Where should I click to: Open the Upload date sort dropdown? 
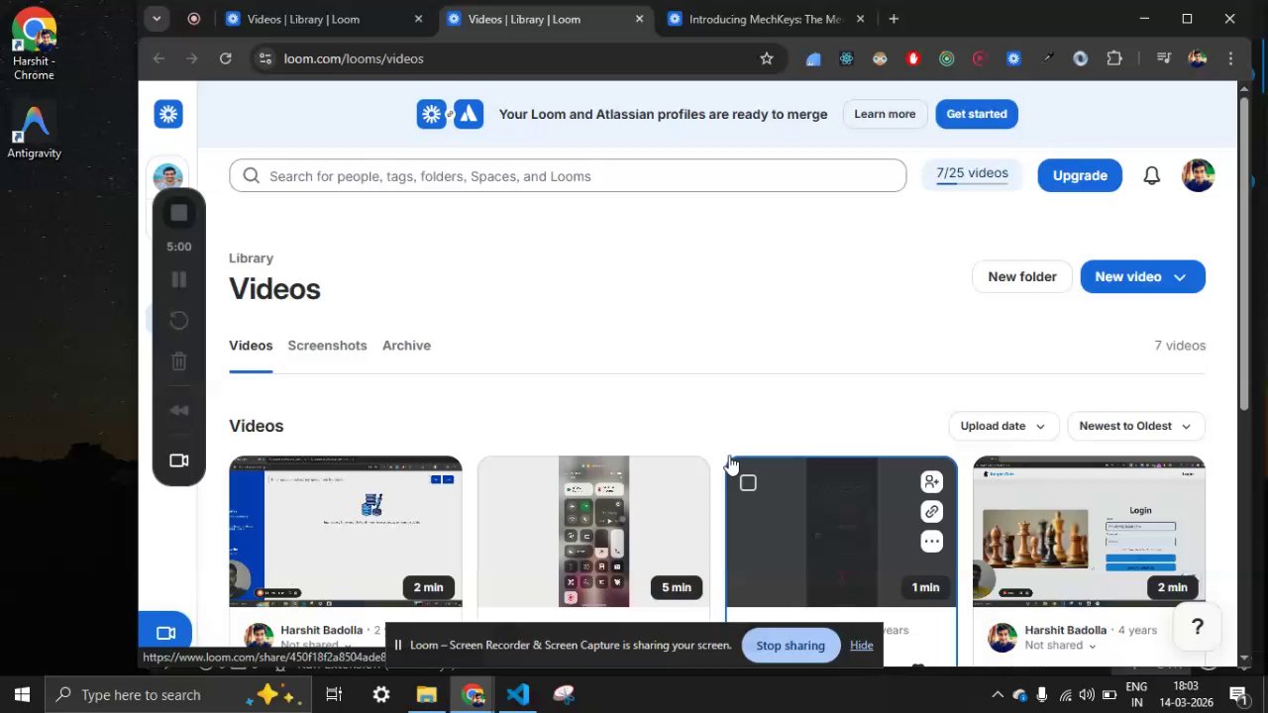tap(1004, 426)
